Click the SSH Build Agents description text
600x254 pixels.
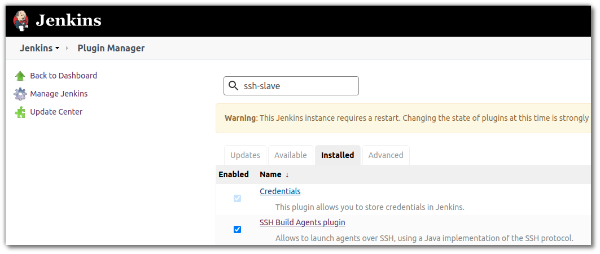pyautogui.click(x=424, y=238)
